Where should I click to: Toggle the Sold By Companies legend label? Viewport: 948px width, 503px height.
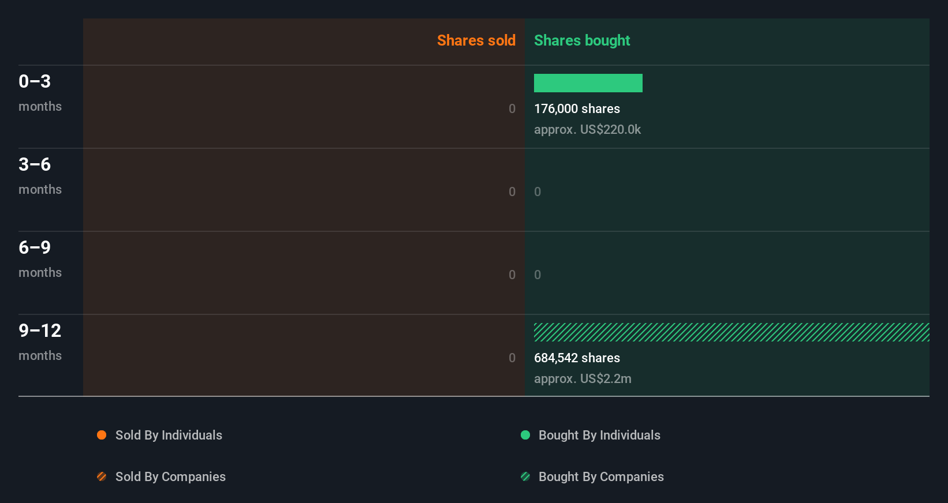click(x=170, y=476)
